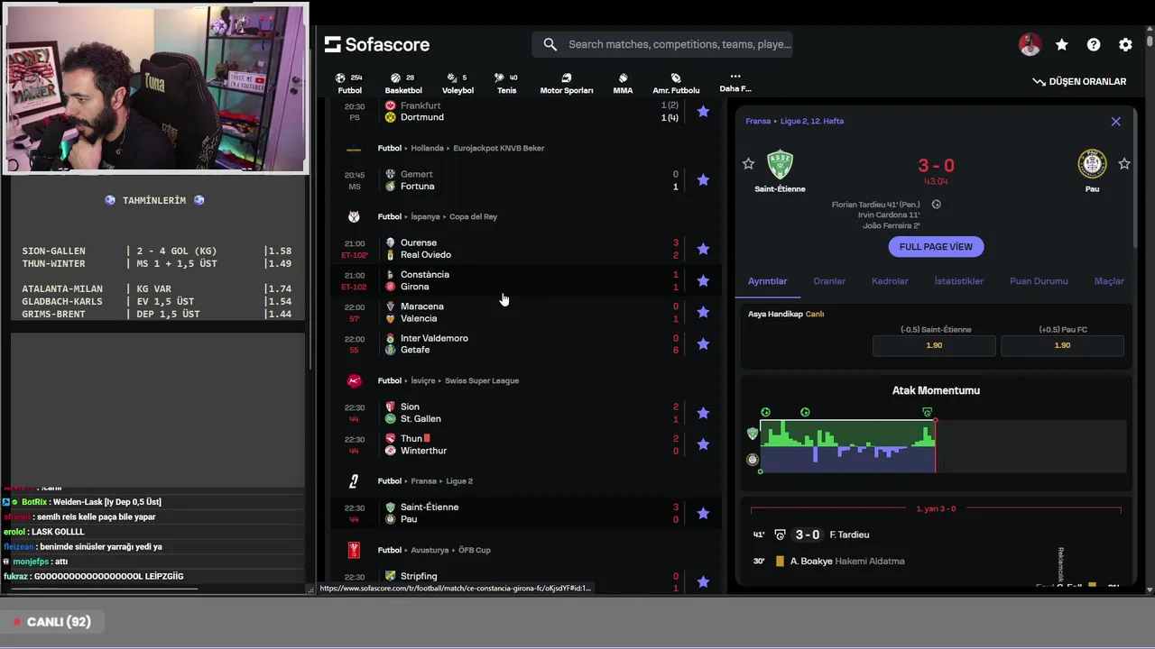1155x649 pixels.
Task: Open the Sion vs St. Gallen match row
Action: tap(525, 413)
